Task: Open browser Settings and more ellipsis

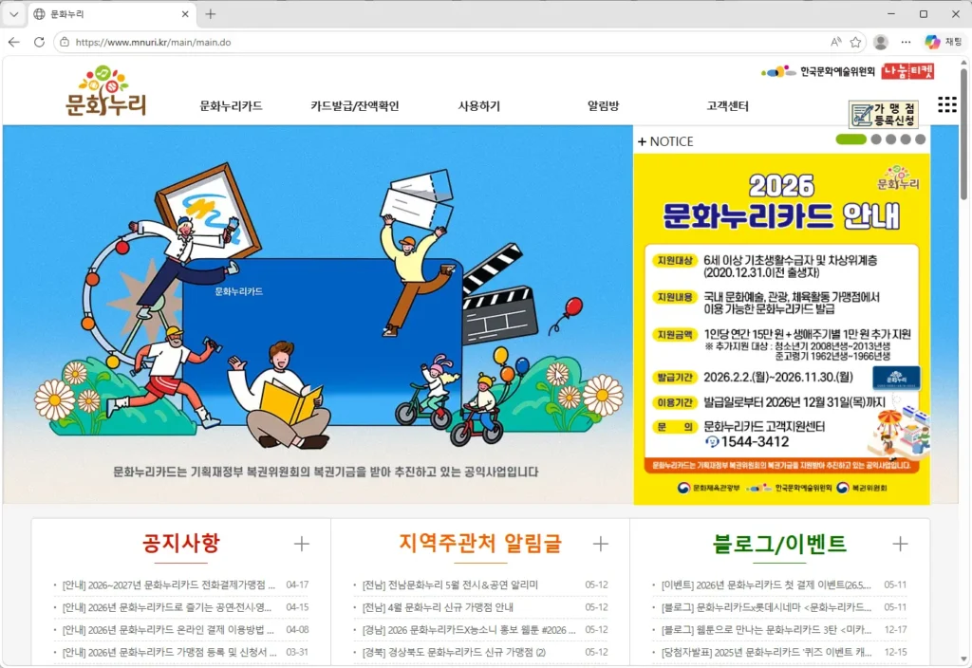Action: 906,42
